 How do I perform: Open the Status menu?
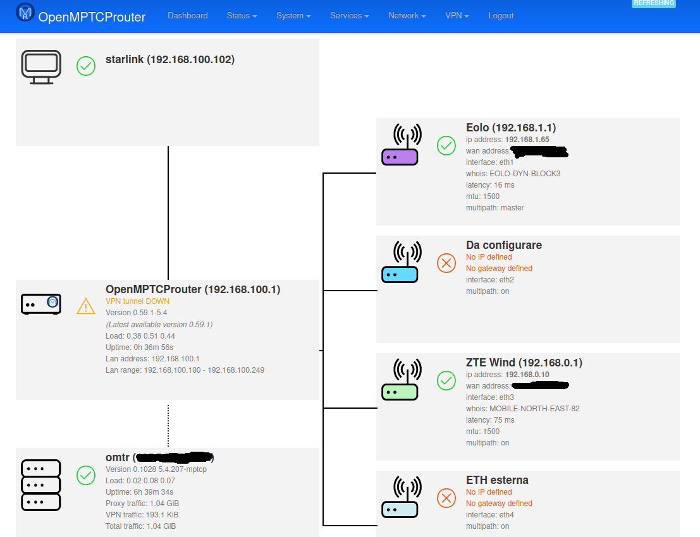(x=241, y=16)
